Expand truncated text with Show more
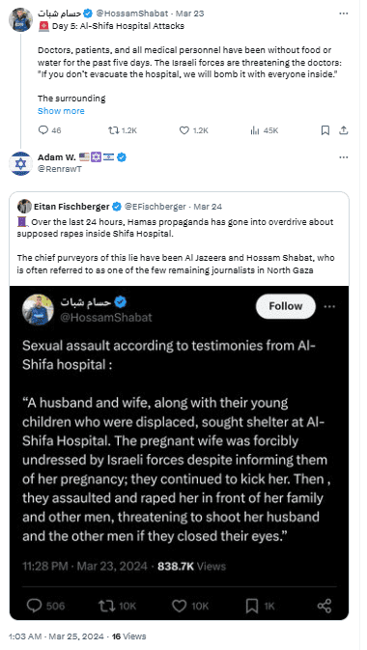 [61, 111]
